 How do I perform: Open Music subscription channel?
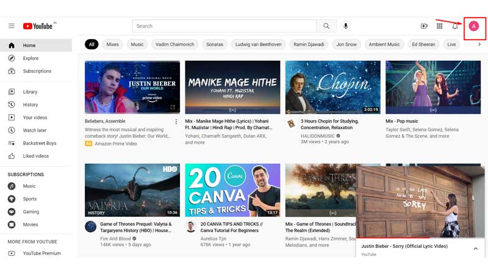click(x=36, y=186)
